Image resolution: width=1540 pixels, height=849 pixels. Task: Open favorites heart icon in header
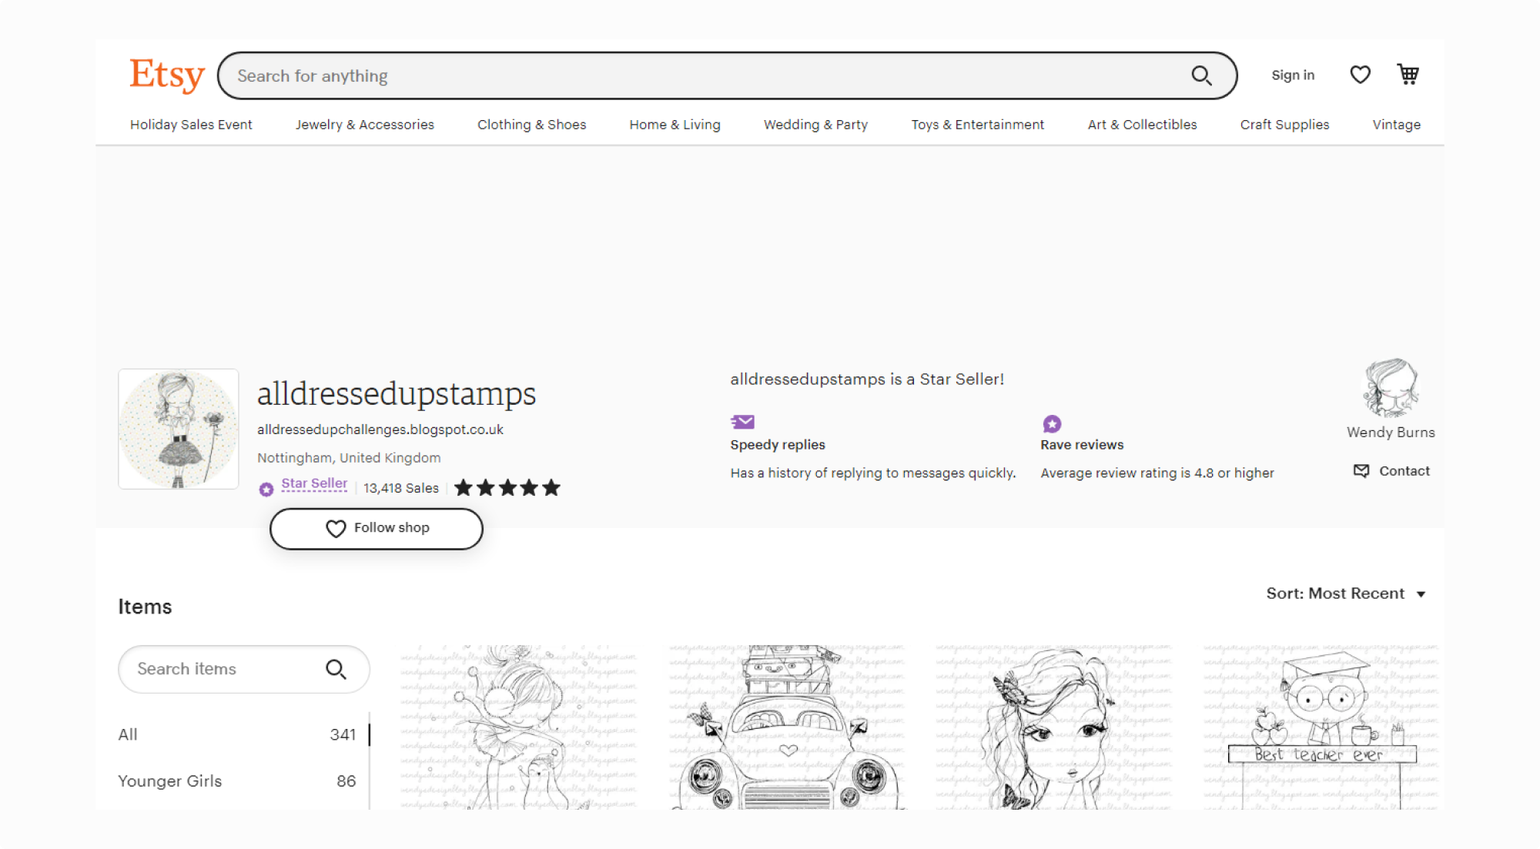point(1360,75)
